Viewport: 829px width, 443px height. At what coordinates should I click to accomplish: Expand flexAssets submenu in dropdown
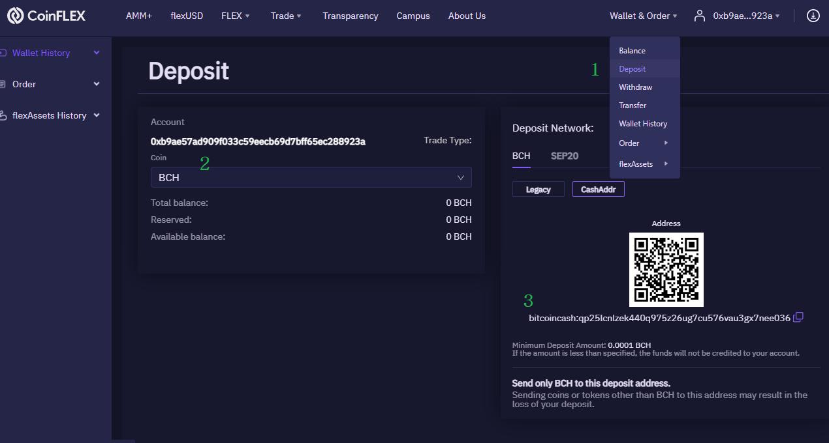point(645,164)
